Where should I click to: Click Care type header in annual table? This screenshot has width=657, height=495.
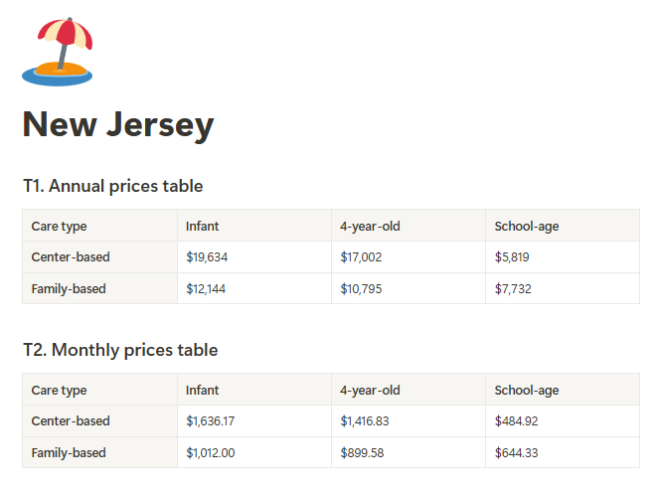pyautogui.click(x=99, y=227)
